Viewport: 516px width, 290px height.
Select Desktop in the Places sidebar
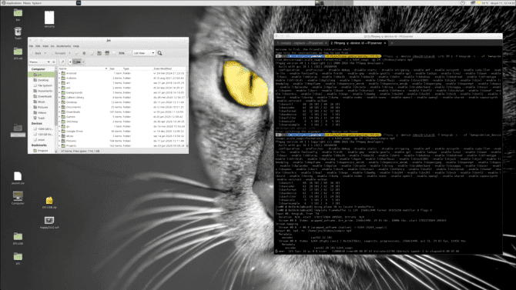42,80
